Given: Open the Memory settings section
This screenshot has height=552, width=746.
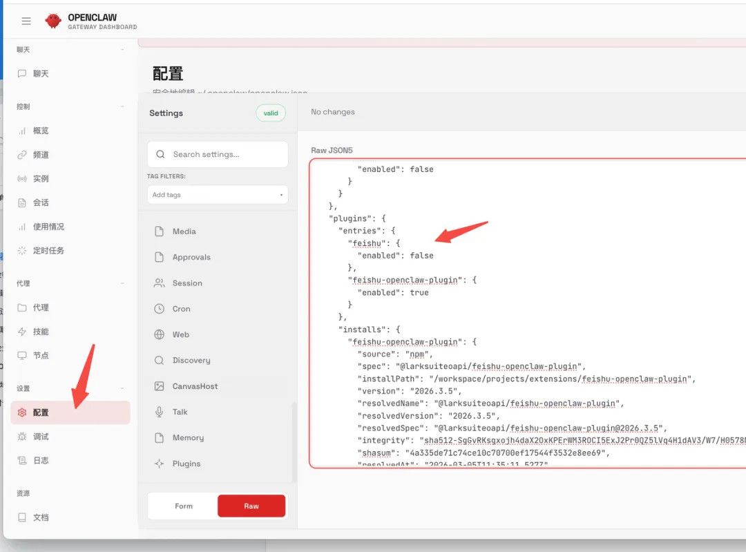Looking at the screenshot, I should 218,438.
